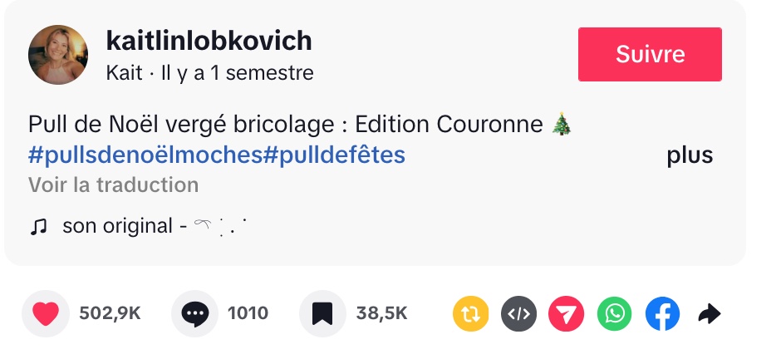Repost using the yellow arrows icon
The width and height of the screenshot is (776, 359).
tap(471, 313)
